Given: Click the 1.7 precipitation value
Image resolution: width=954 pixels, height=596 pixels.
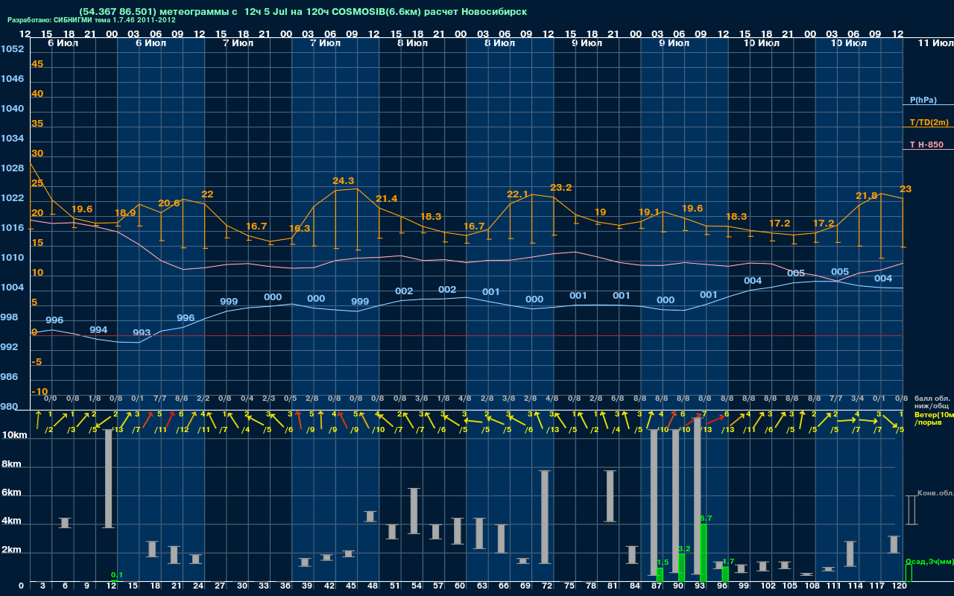Looking at the screenshot, I should 729,562.
